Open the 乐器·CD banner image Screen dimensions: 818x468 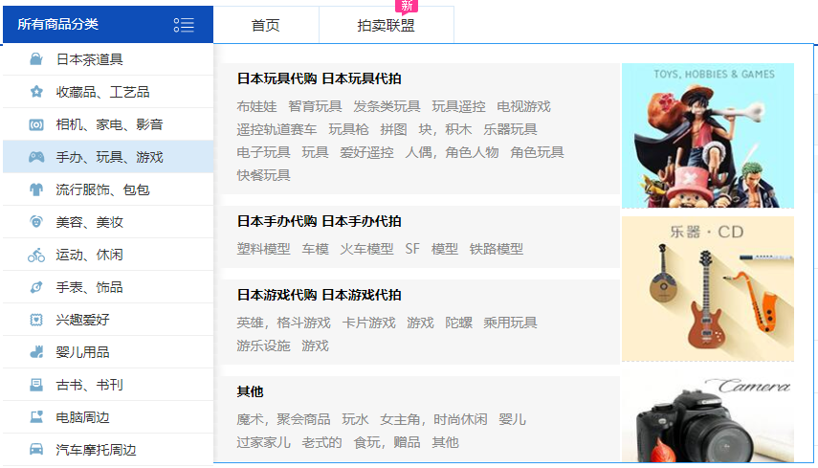coord(707,288)
